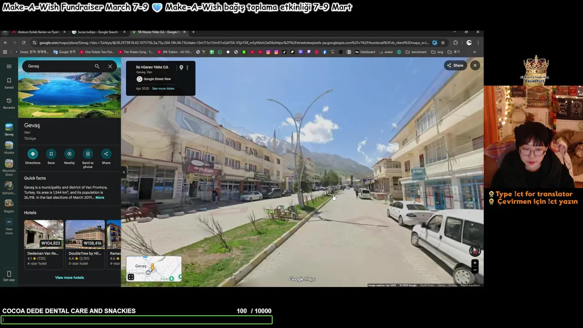This screenshot has width=583, height=328.
Task: Click View more in the sidebar
Action: 9,227
